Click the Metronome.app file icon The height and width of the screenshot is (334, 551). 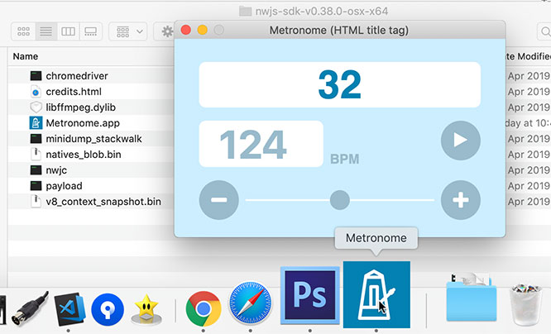(36, 123)
